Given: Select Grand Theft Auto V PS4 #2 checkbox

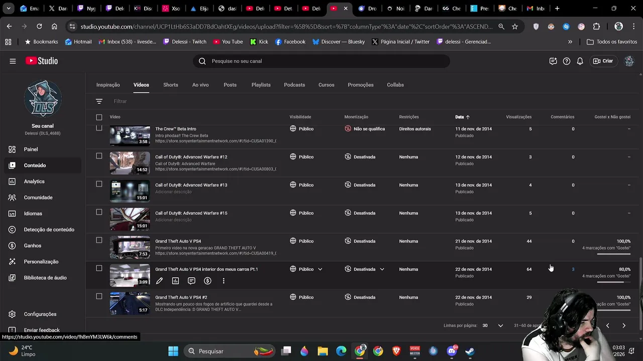Looking at the screenshot, I should click(99, 296).
